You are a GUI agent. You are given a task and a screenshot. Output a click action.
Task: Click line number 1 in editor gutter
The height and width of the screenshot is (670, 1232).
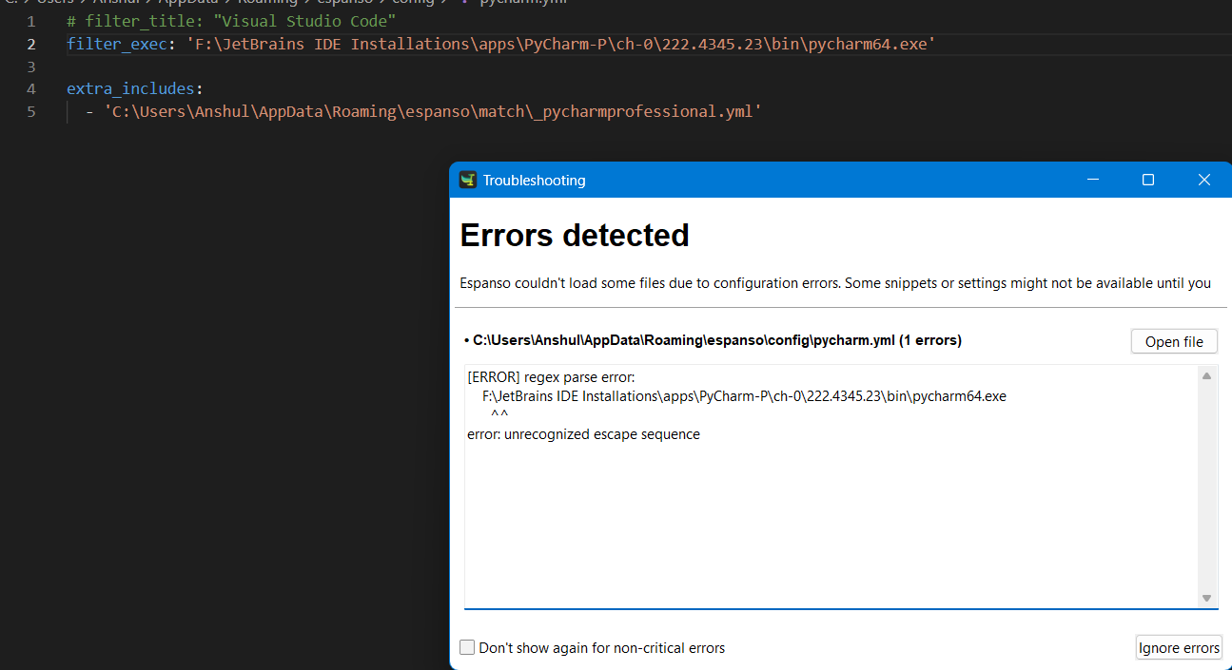click(x=31, y=21)
